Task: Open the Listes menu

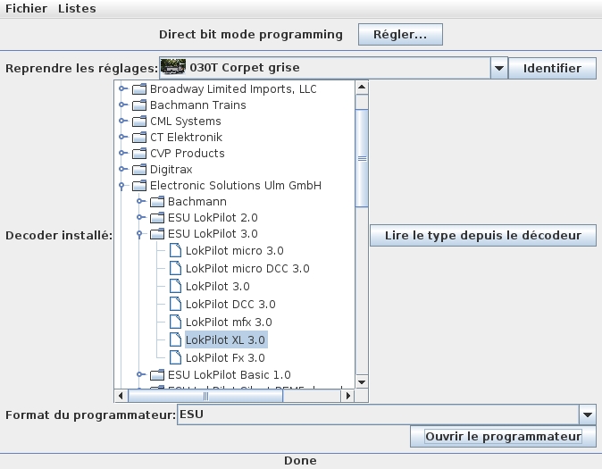Action: 77,8
